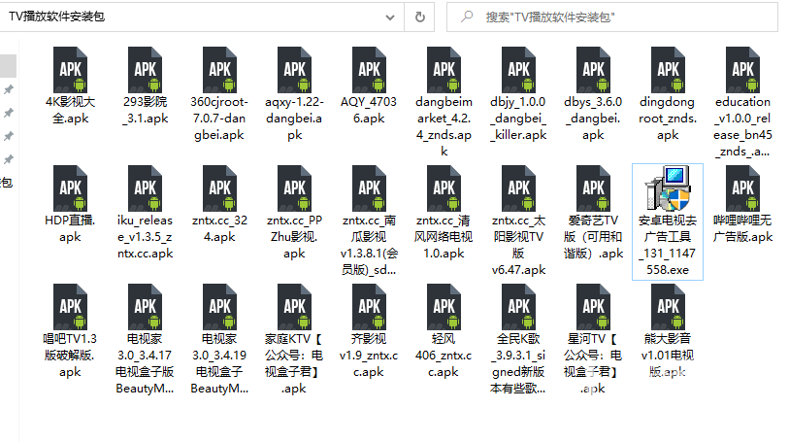This screenshot has height=442, width=789.
Task: Click the file name HDP直播.apk
Action: pyautogui.click(x=70, y=228)
